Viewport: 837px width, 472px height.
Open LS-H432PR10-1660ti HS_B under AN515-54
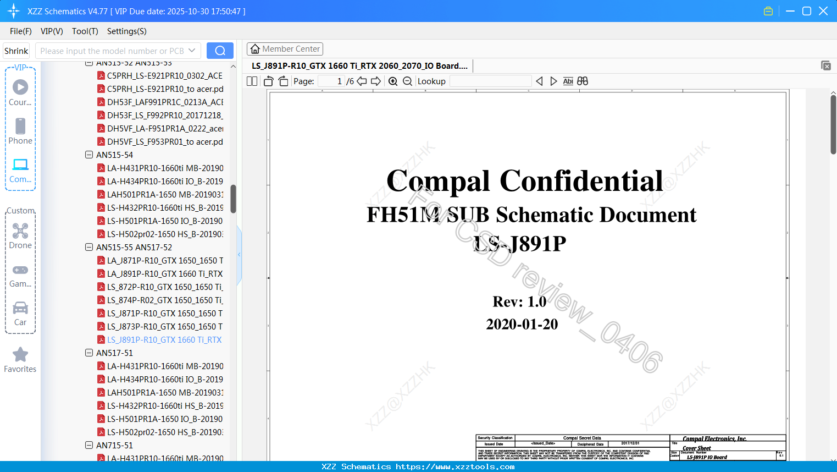(165, 207)
